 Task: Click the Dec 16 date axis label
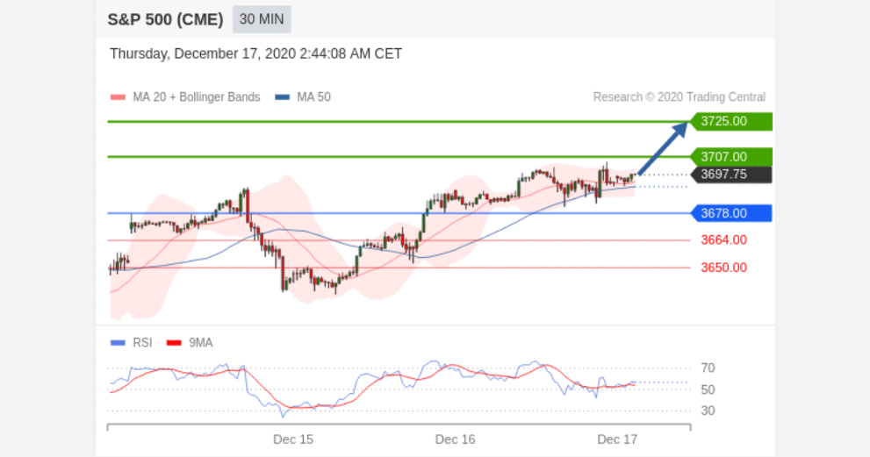tap(455, 439)
